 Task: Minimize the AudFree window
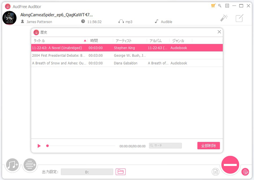pos(234,6)
